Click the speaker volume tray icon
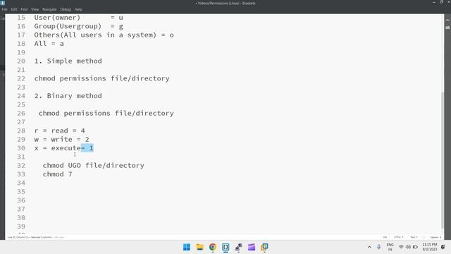The height and width of the screenshot is (254, 451). pos(408,247)
